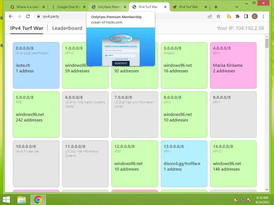The height and width of the screenshot is (205, 274).
Task: Open the empty 9.0.0.0/8 ARIN card
Action: tap(233, 115)
